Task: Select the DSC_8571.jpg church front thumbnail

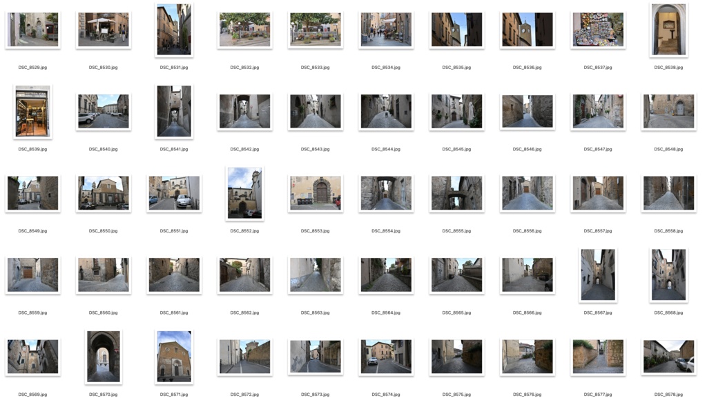Action: (x=174, y=357)
